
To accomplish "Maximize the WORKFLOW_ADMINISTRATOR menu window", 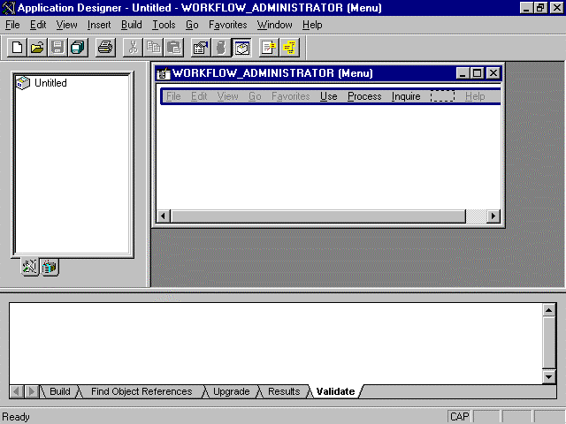I will click(x=477, y=73).
